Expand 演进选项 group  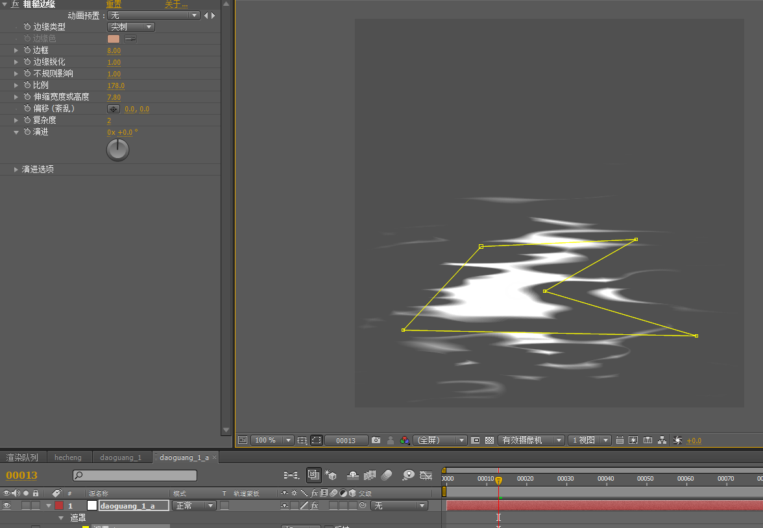(x=16, y=169)
